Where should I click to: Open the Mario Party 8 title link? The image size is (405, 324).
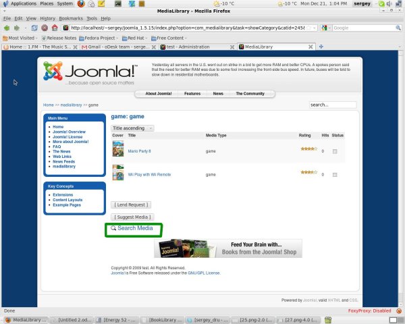pos(139,151)
